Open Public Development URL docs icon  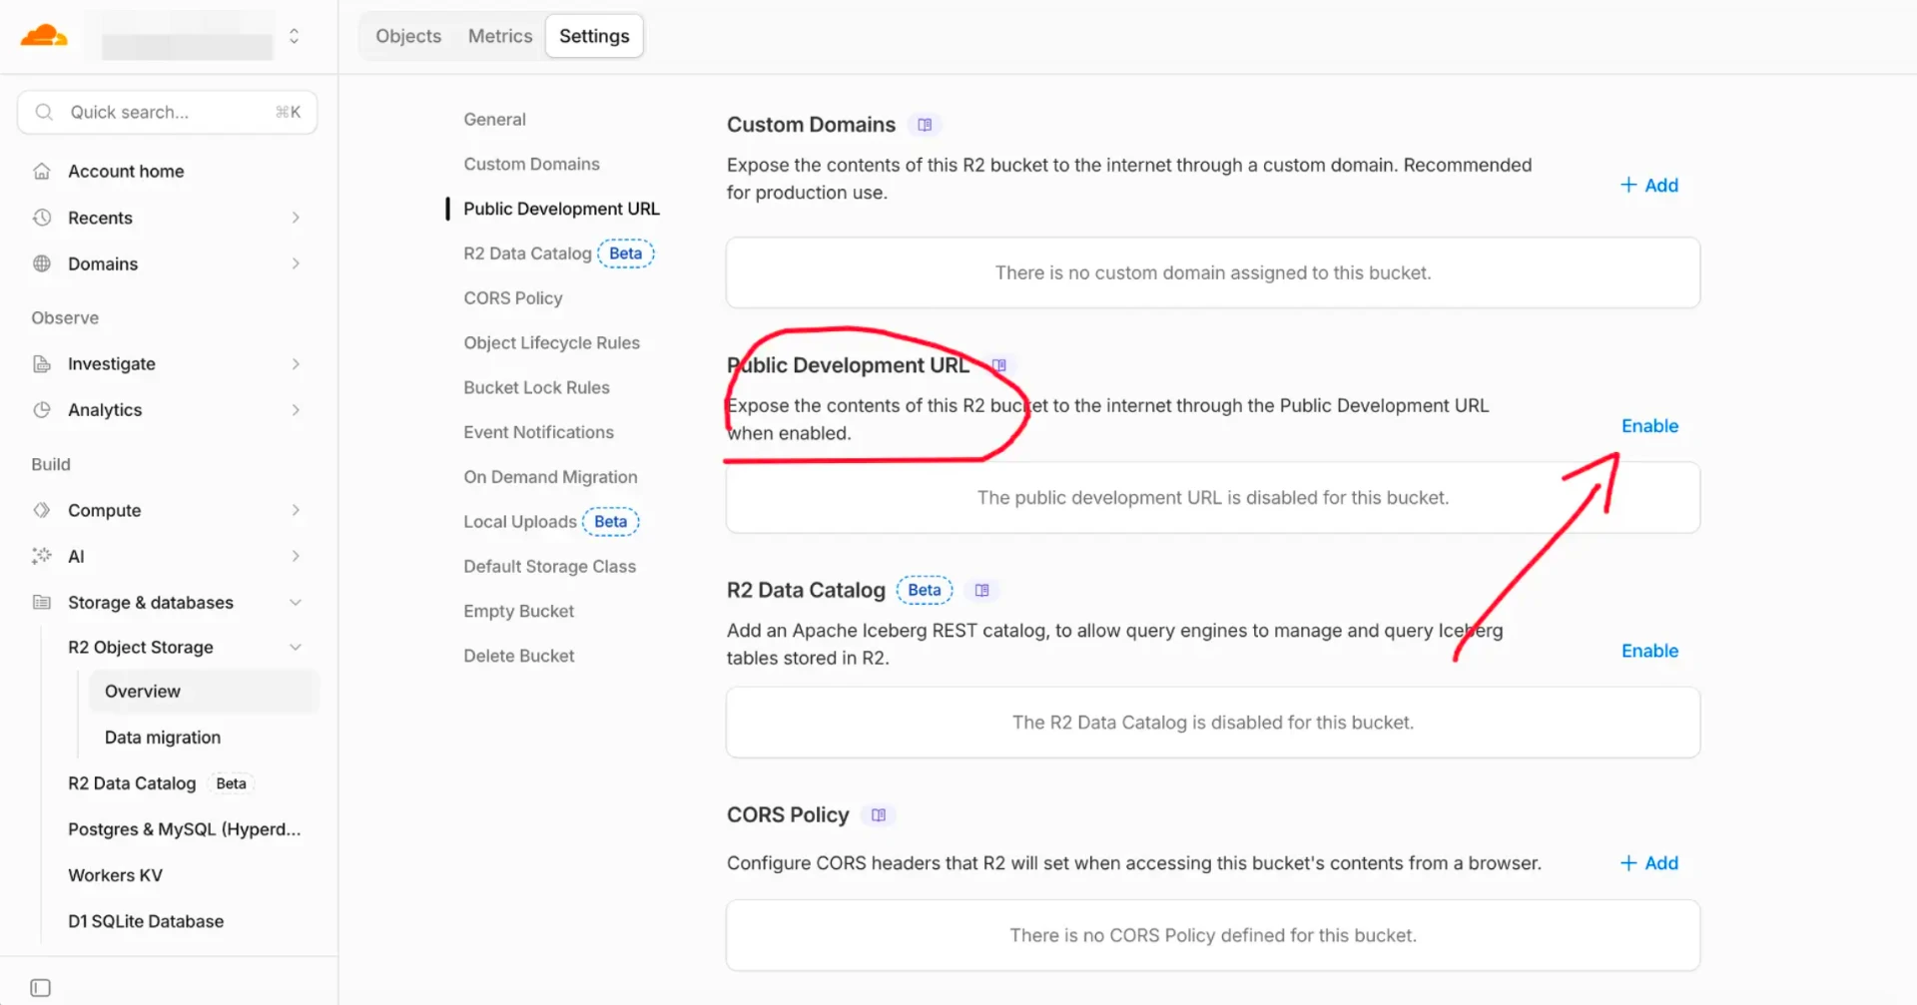point(999,365)
